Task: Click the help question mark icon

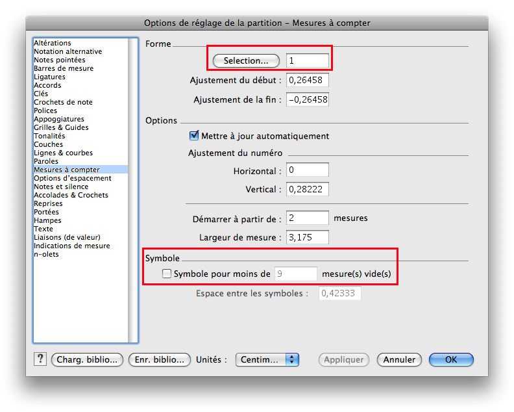Action: (40, 359)
